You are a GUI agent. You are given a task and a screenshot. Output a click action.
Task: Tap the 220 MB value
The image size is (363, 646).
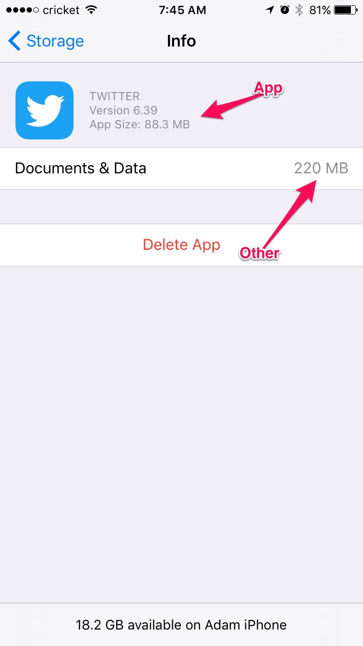[x=321, y=169]
